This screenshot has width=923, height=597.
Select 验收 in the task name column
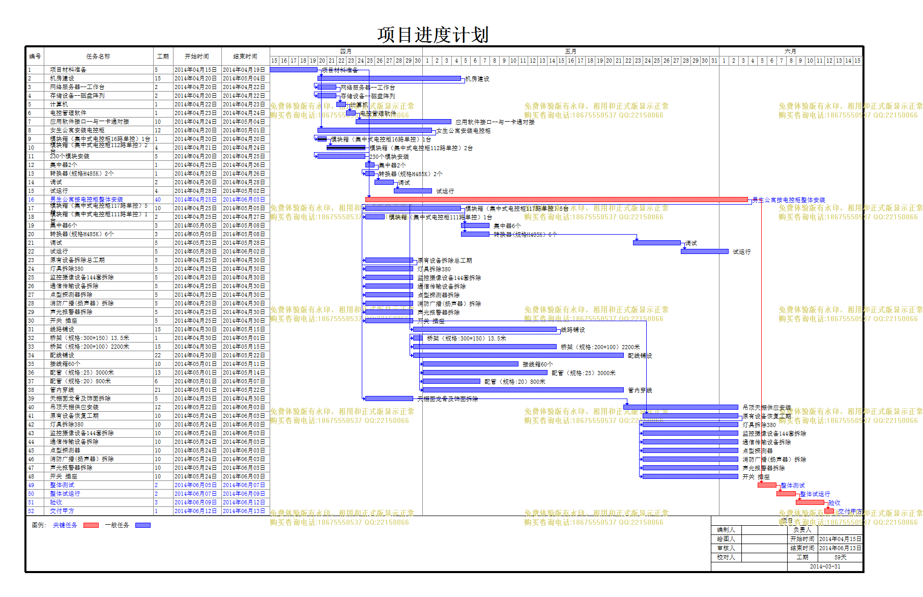tap(56, 502)
